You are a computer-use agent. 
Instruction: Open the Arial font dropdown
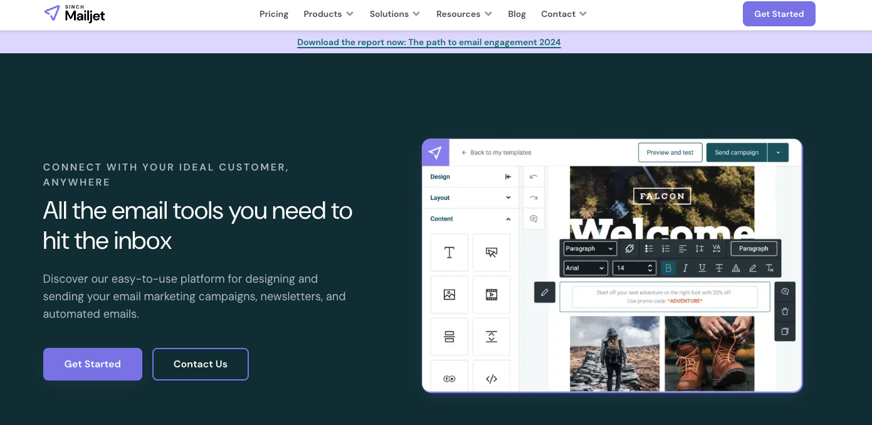click(586, 268)
